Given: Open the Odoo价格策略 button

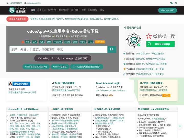Looking at the screenshot, I should click(60, 67).
